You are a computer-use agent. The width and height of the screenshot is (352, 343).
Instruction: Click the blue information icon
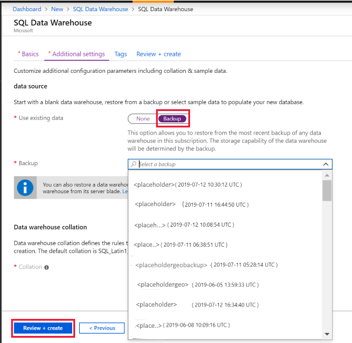tap(25, 188)
